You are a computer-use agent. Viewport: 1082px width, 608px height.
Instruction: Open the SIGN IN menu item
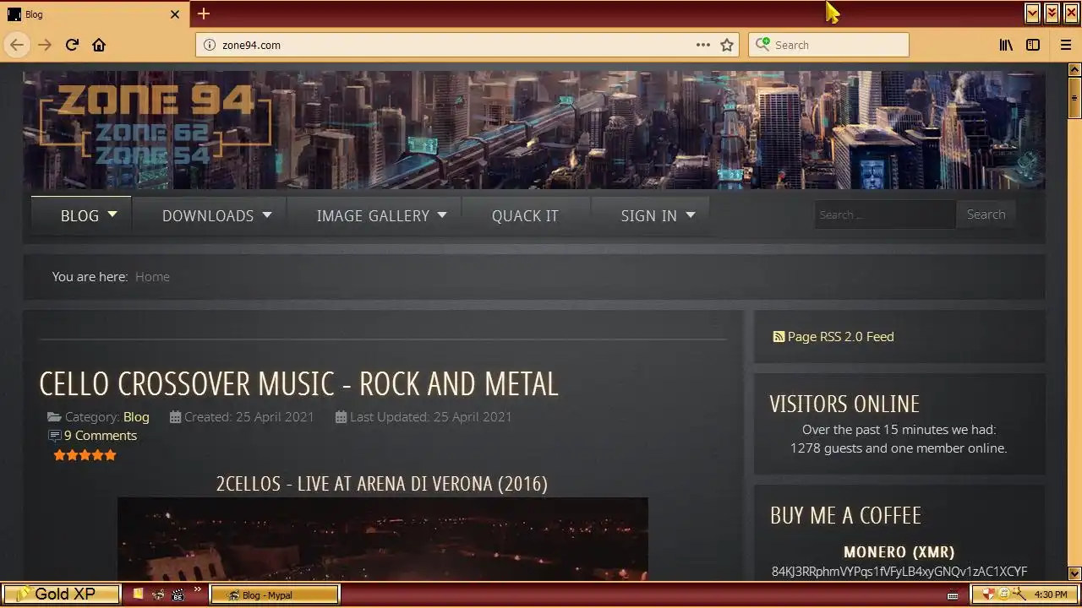[648, 216]
